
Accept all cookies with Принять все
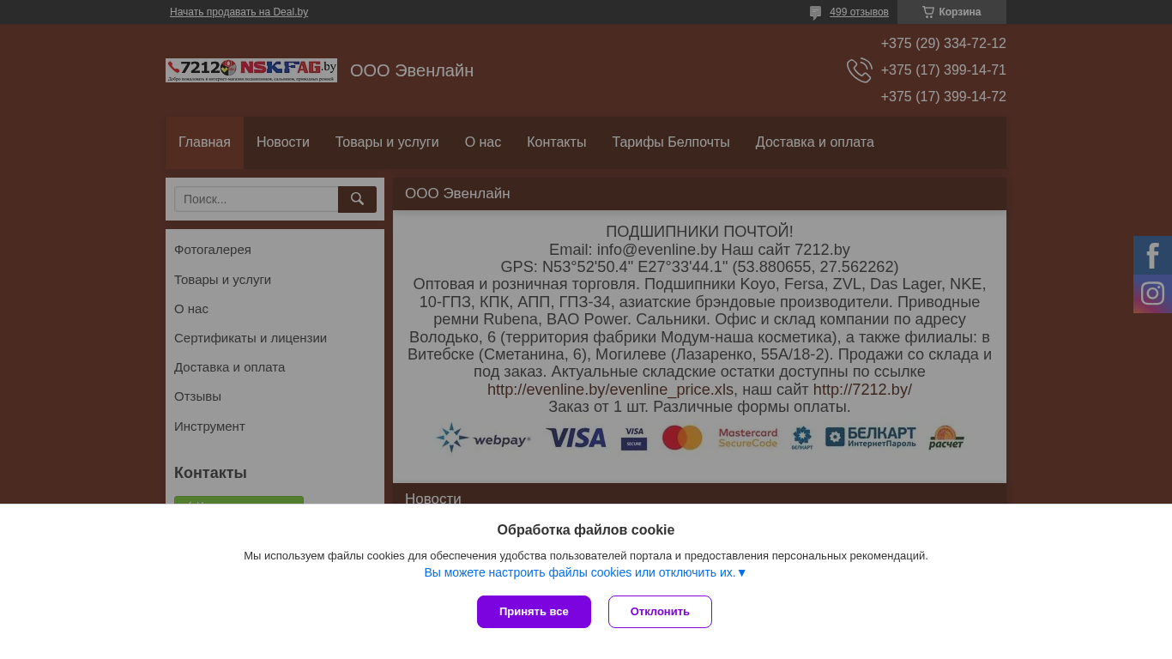tap(534, 612)
